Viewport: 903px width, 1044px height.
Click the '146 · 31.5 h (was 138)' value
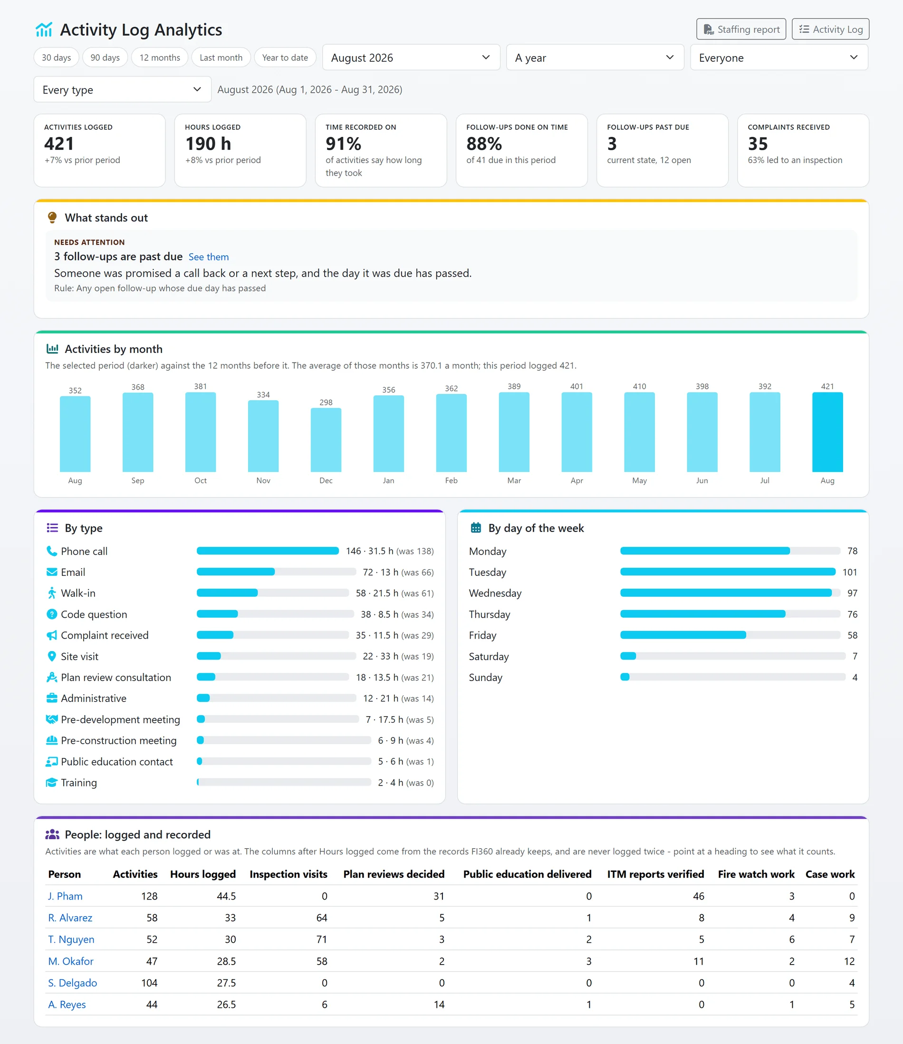390,551
